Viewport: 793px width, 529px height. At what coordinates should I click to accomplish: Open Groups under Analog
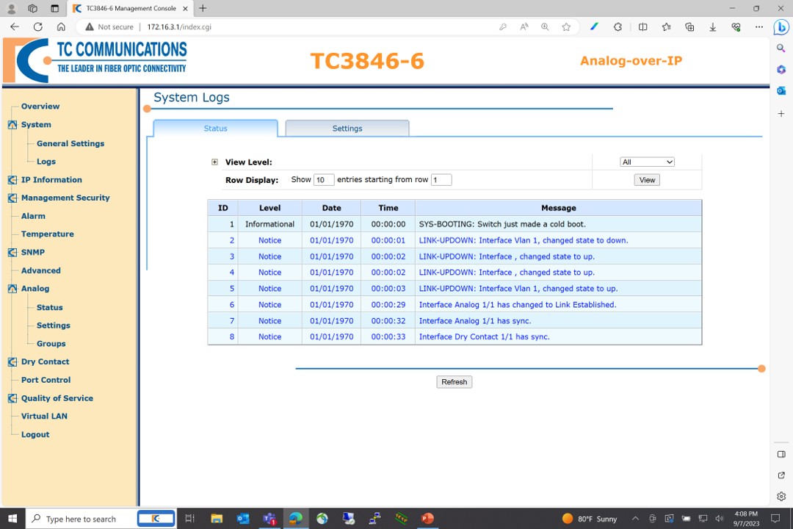tap(51, 344)
